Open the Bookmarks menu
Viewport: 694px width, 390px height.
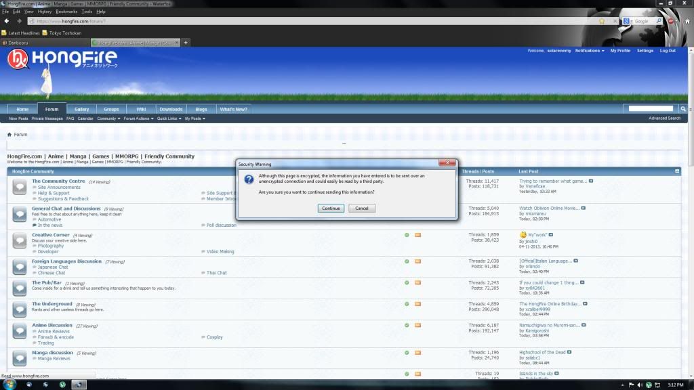[x=66, y=12]
